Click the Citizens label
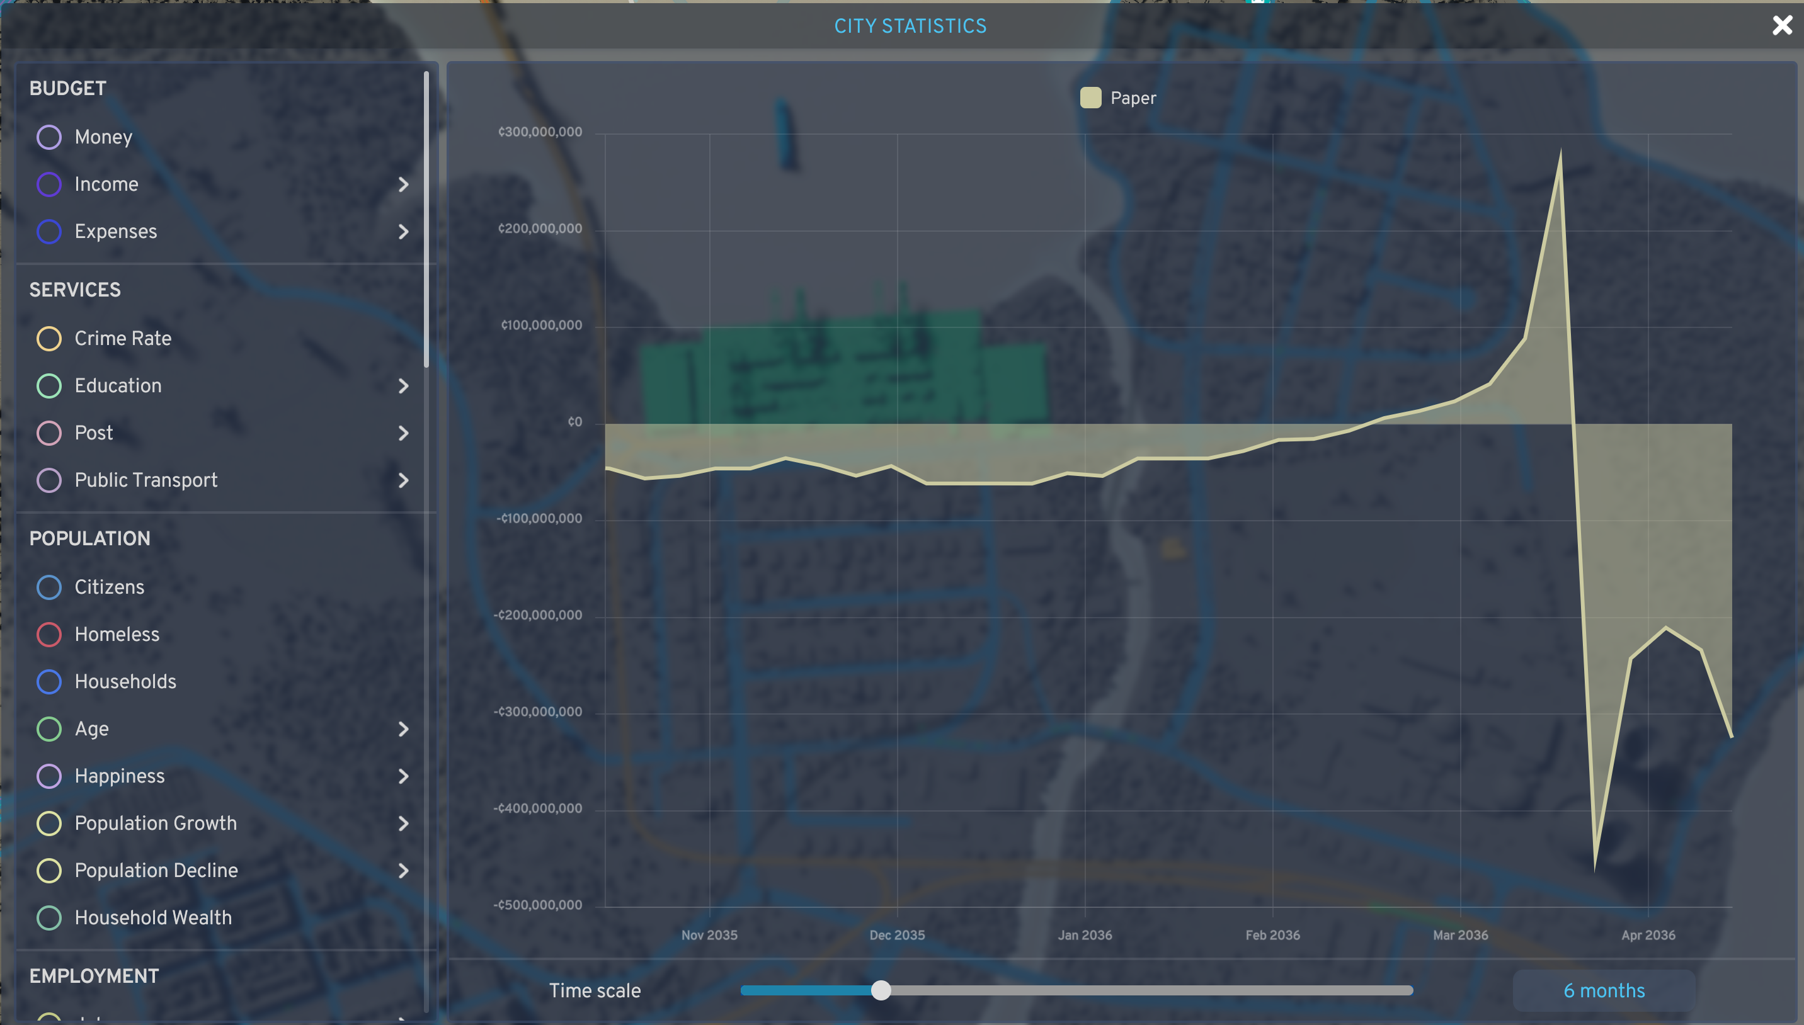This screenshot has height=1025, width=1804. click(x=109, y=587)
